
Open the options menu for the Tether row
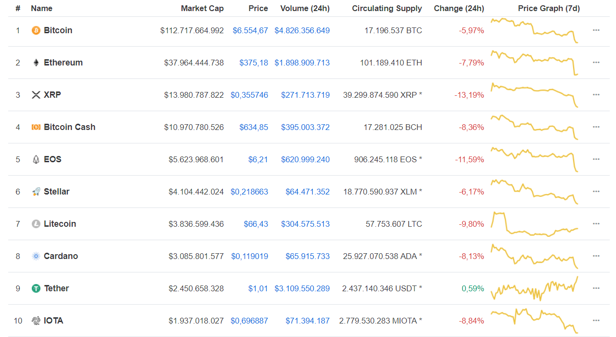[596, 288]
